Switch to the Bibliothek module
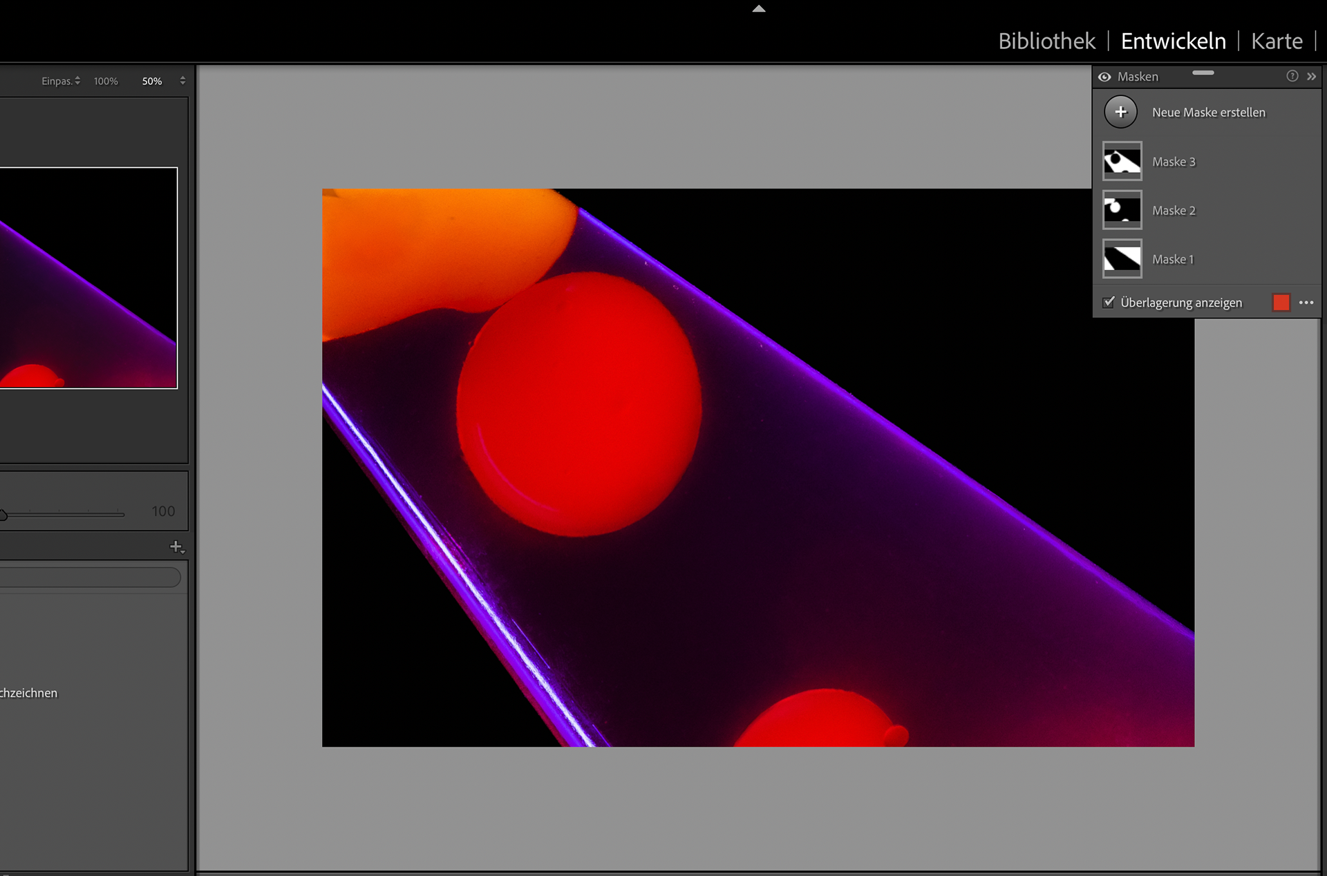1327x876 pixels. click(1046, 41)
